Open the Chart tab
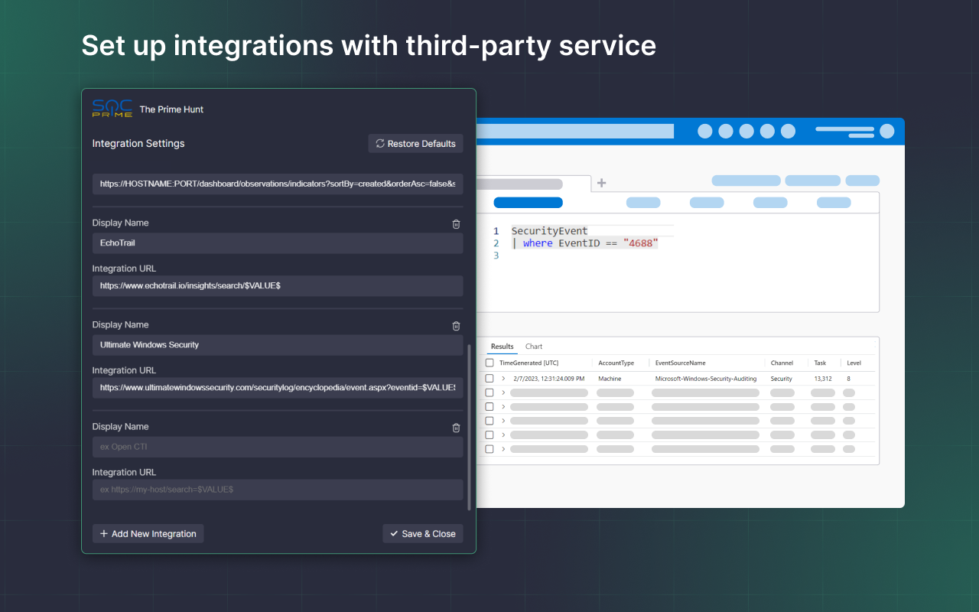Screen dimensions: 979x612 point(534,347)
